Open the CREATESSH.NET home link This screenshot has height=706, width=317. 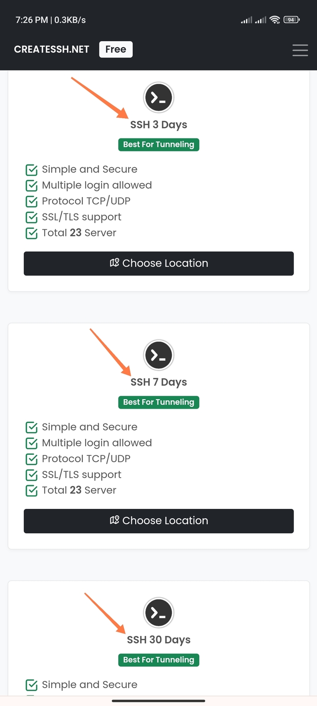[x=52, y=50]
